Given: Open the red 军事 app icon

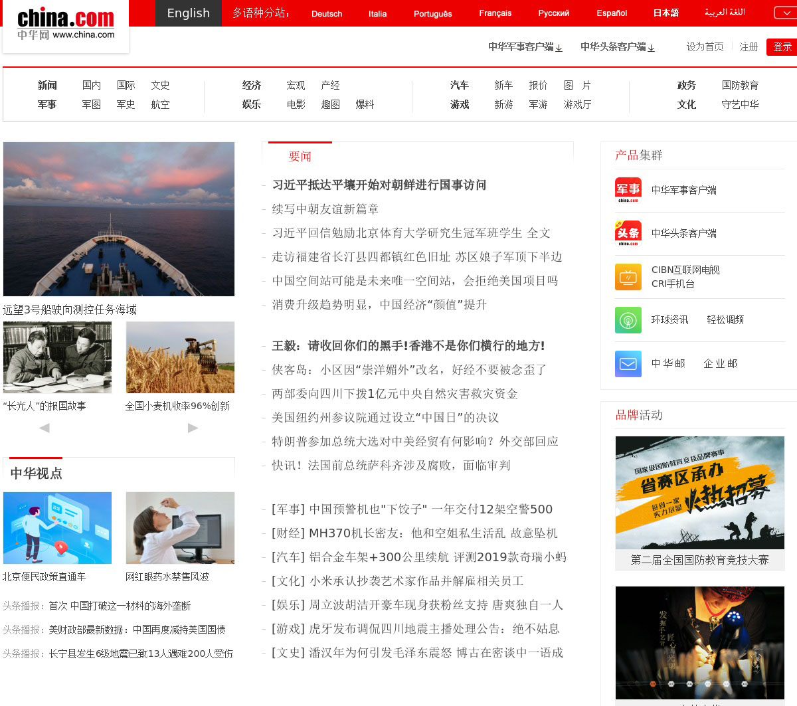Looking at the screenshot, I should (628, 190).
